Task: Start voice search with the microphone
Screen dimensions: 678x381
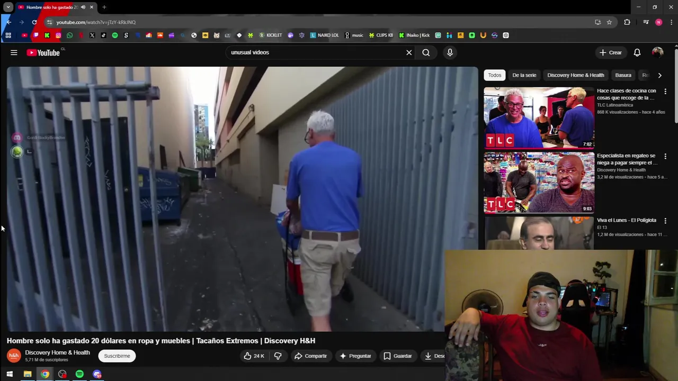Action: point(450,52)
